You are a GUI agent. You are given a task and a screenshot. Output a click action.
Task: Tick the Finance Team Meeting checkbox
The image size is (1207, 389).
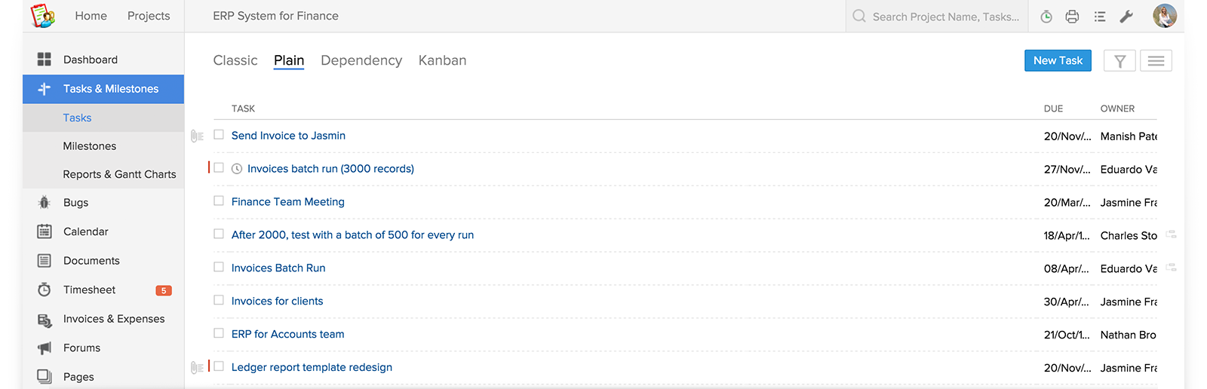[219, 201]
